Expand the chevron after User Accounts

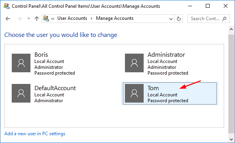pyautogui.click(x=91, y=19)
